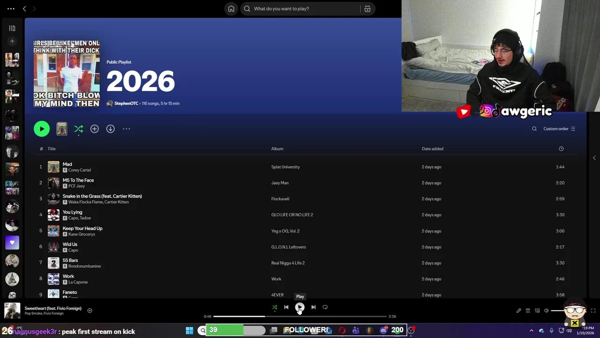
Task: Open the three-dot menu at top left
Action: 11,8
